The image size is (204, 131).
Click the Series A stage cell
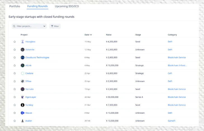(x=139, y=97)
